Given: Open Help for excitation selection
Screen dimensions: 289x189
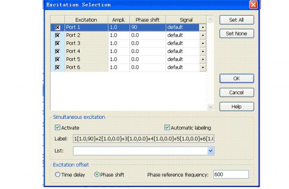Looking at the screenshot, I should tap(236, 107).
